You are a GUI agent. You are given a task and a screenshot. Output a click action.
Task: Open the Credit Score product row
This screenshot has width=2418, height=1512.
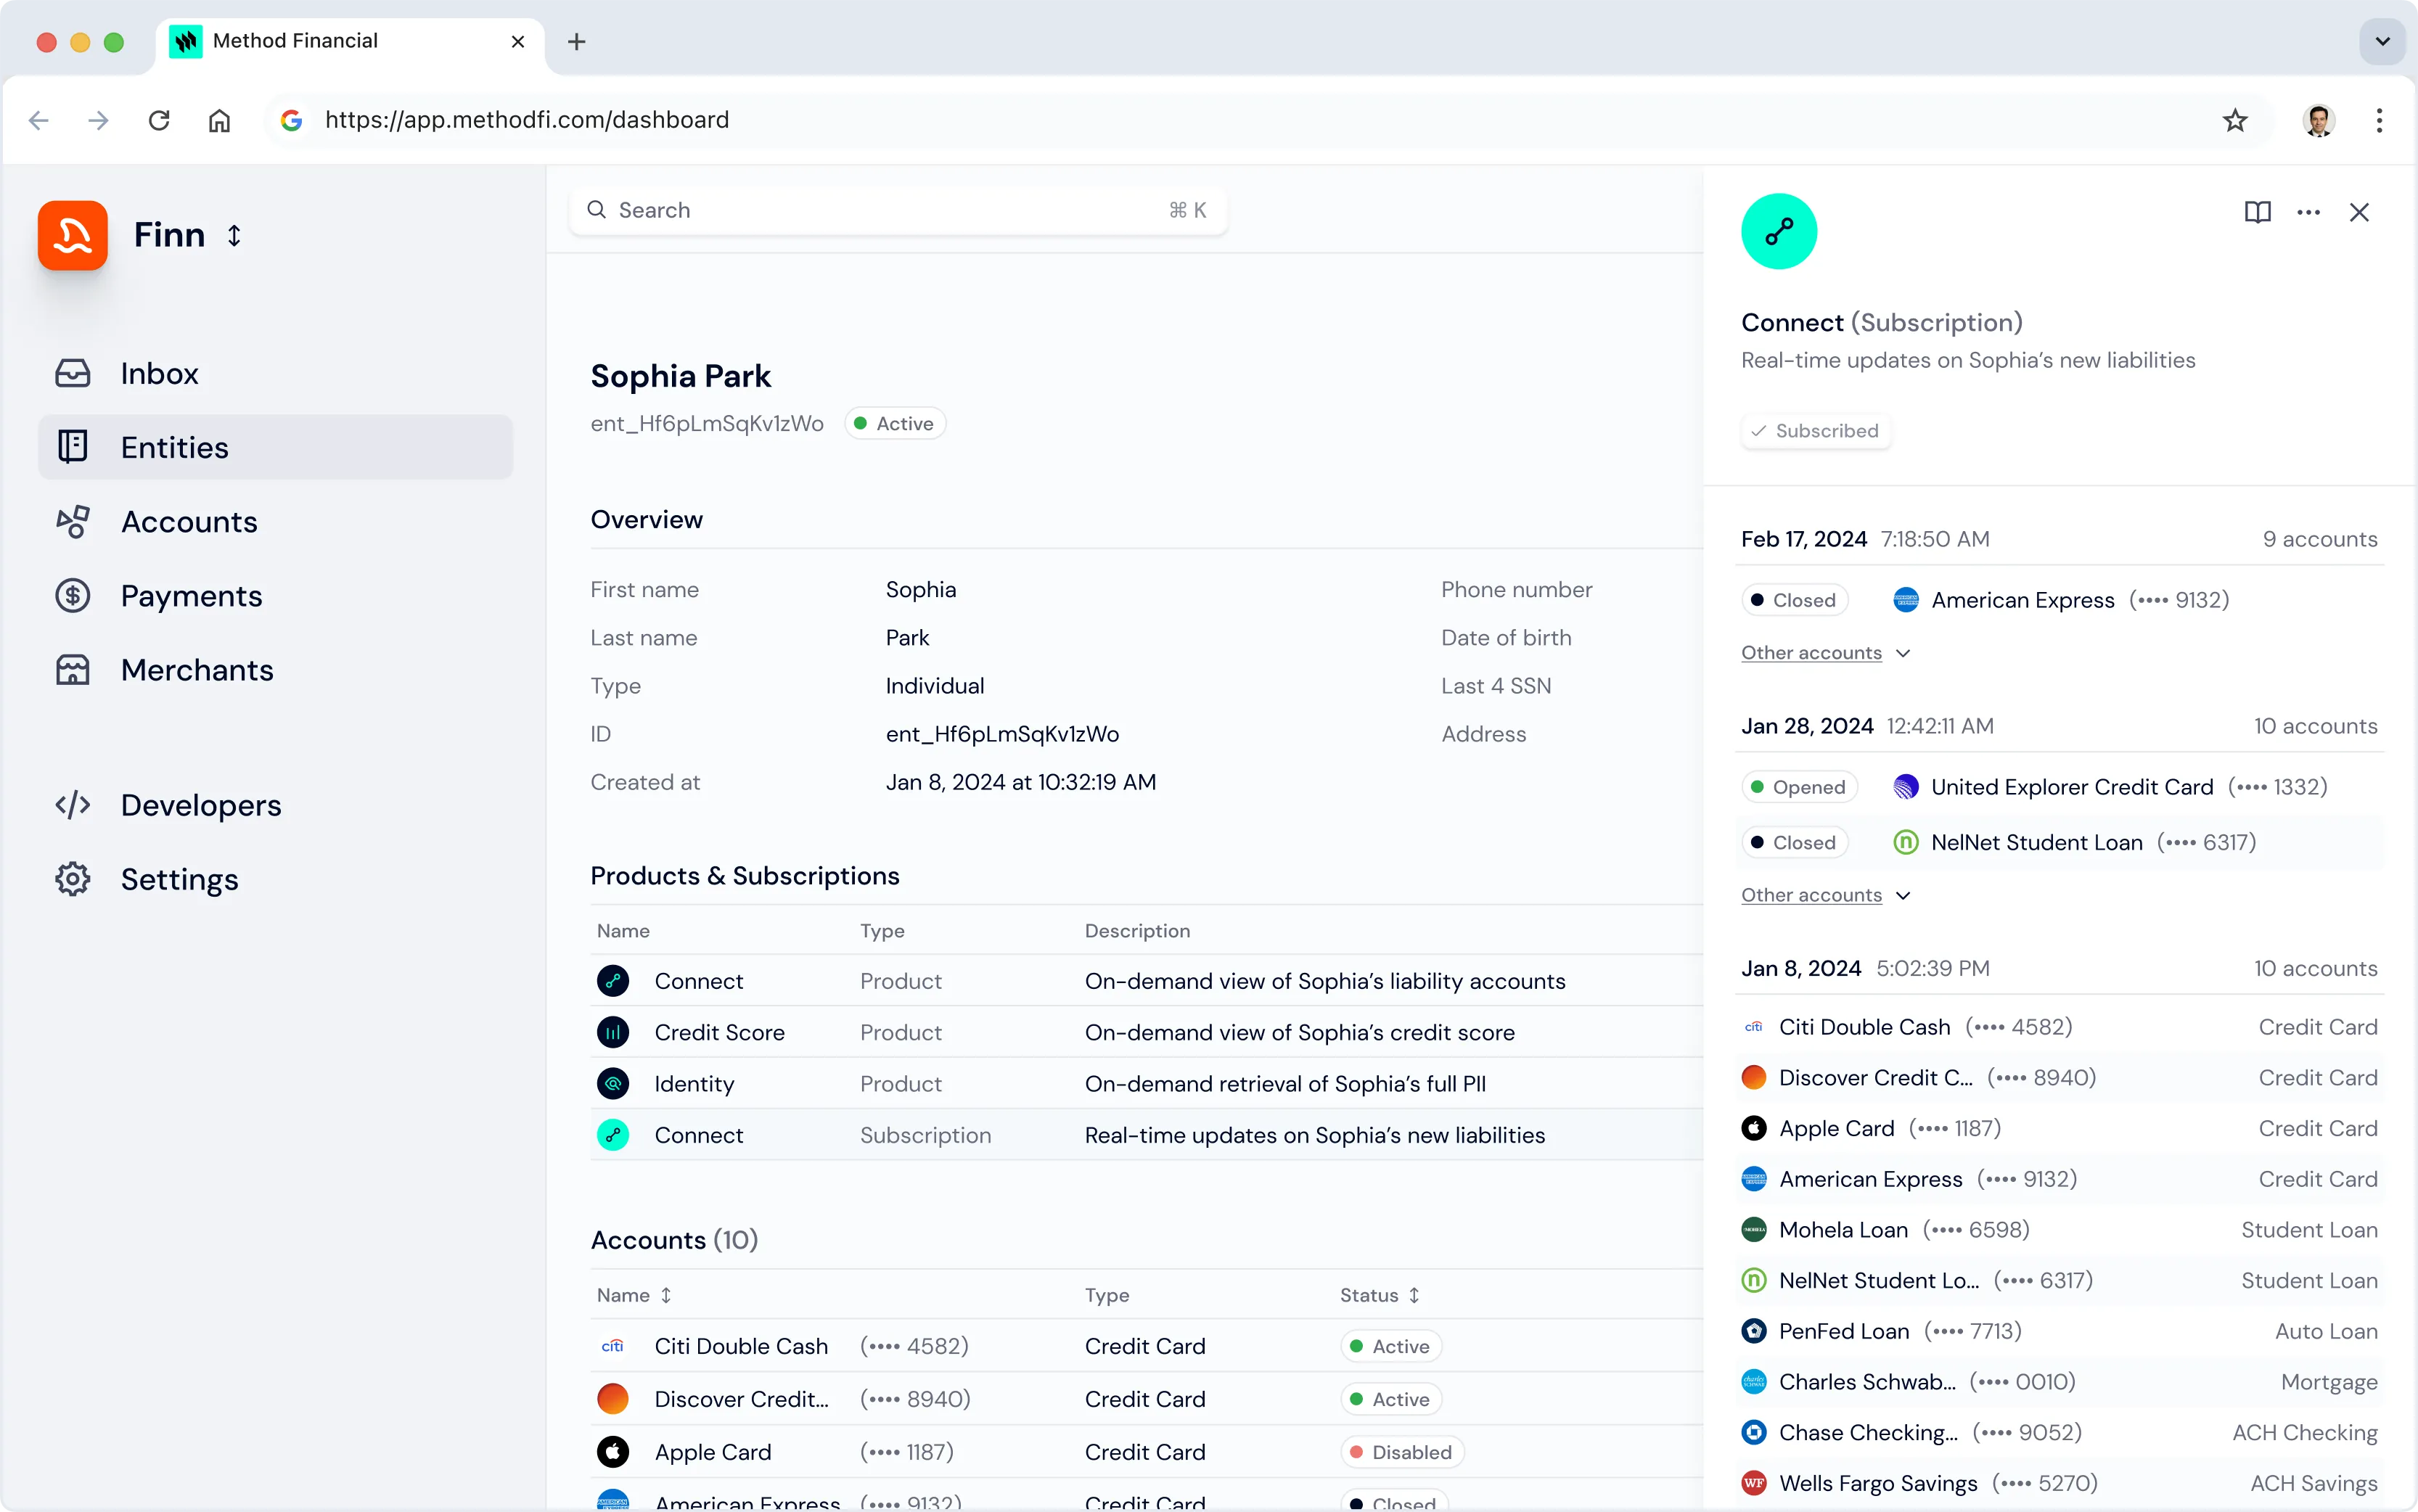tap(719, 1032)
